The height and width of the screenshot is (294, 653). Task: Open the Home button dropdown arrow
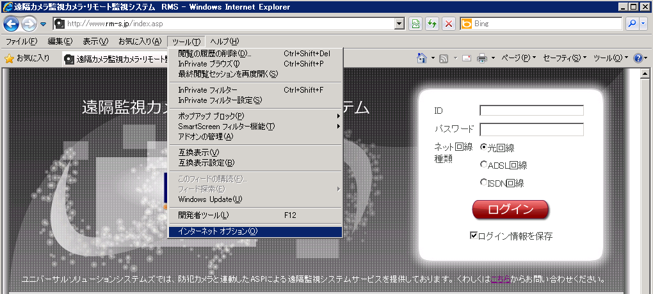coord(433,58)
